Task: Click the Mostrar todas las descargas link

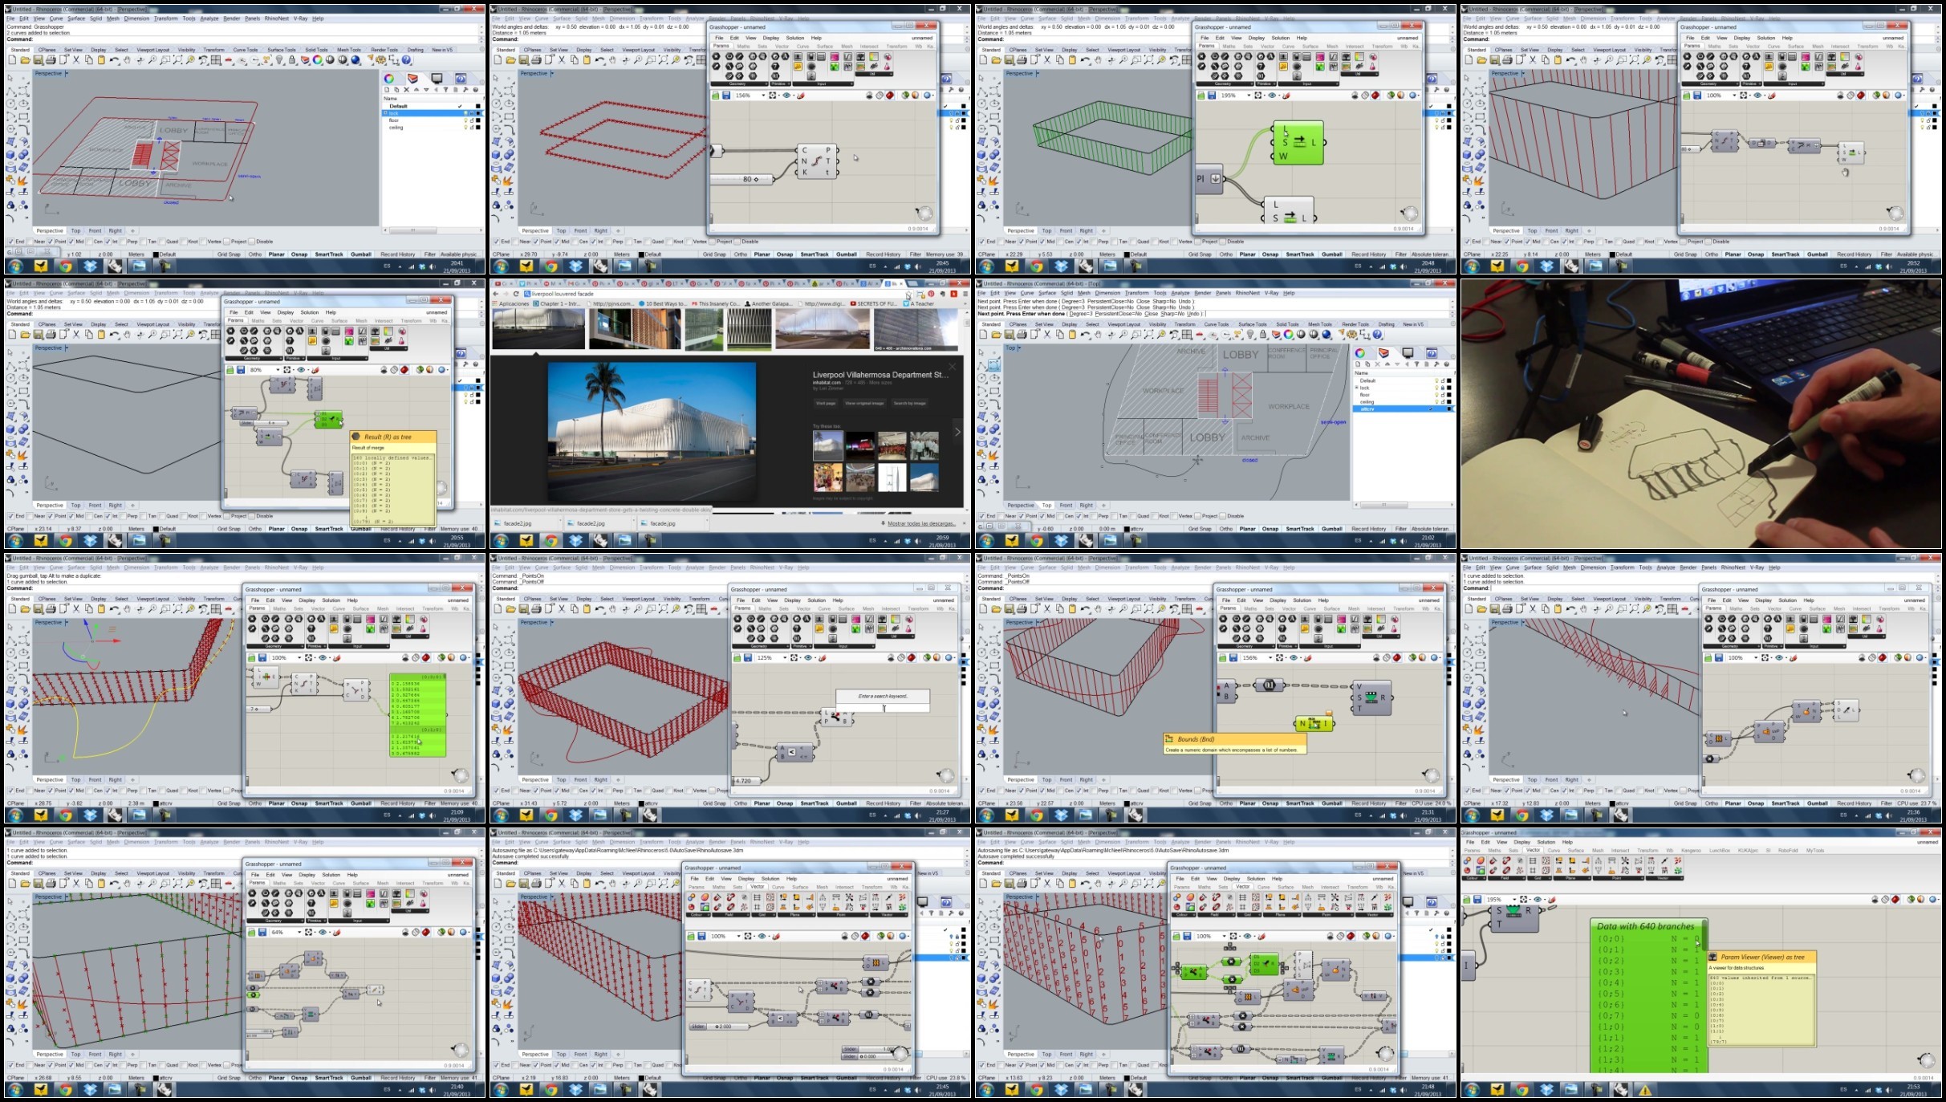Action: [920, 523]
